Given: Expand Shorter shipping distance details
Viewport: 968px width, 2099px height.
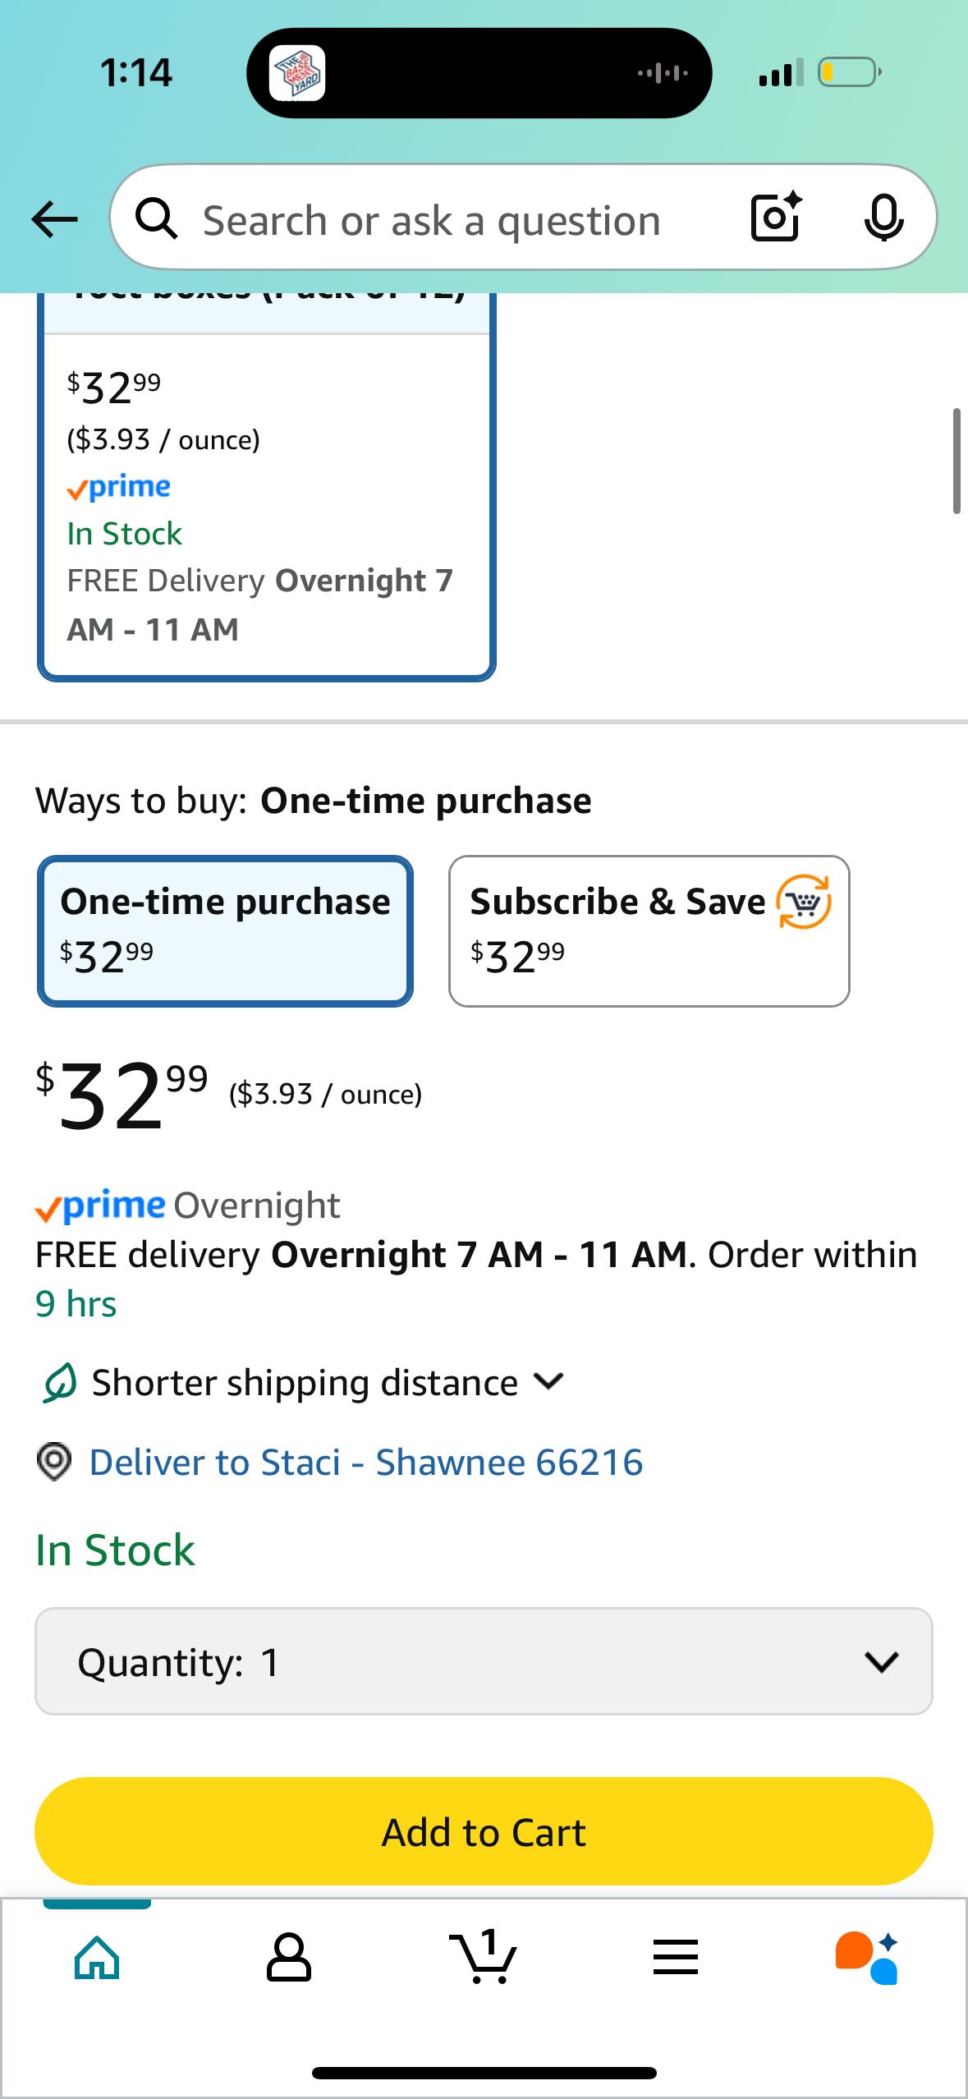Looking at the screenshot, I should tap(304, 1383).
